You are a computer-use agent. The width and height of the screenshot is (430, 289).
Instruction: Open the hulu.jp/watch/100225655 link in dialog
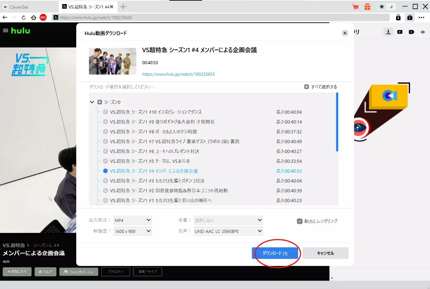(x=178, y=74)
